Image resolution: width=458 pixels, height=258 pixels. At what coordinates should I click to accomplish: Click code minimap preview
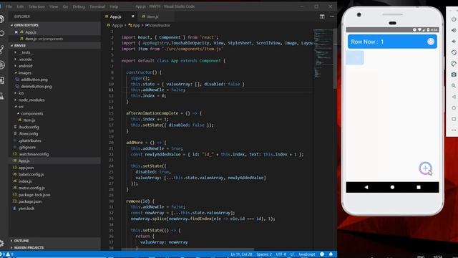tap(323, 52)
